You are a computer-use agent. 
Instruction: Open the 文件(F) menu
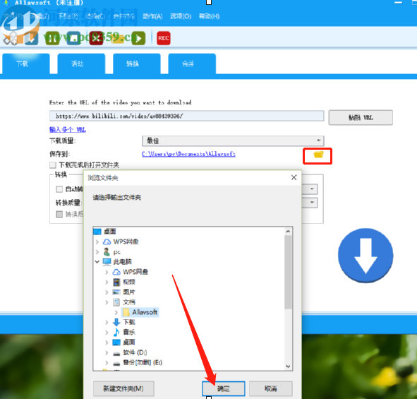(x=13, y=16)
